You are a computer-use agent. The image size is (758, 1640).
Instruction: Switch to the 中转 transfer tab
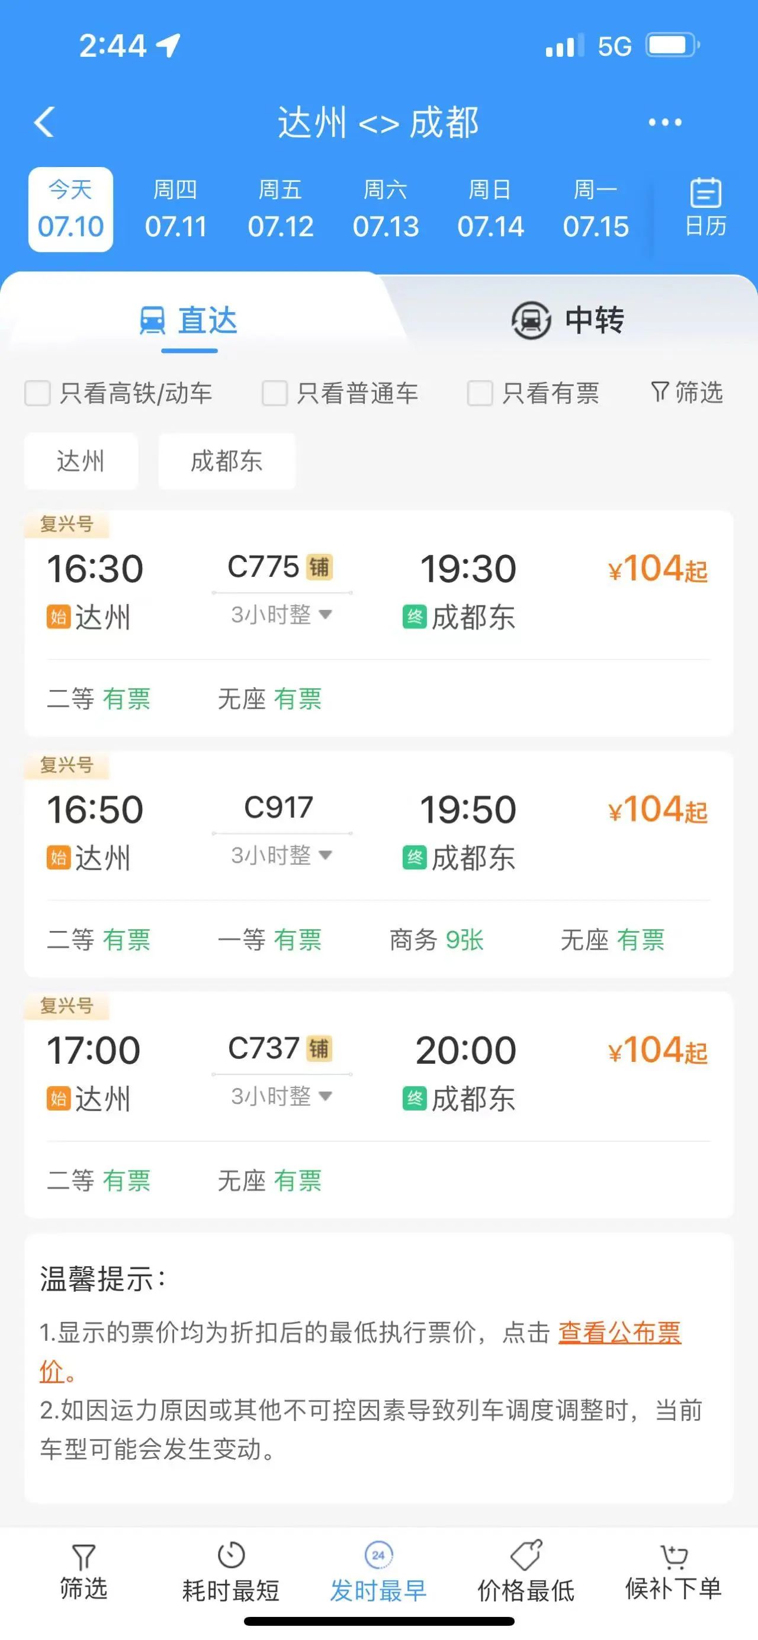pyautogui.click(x=568, y=320)
